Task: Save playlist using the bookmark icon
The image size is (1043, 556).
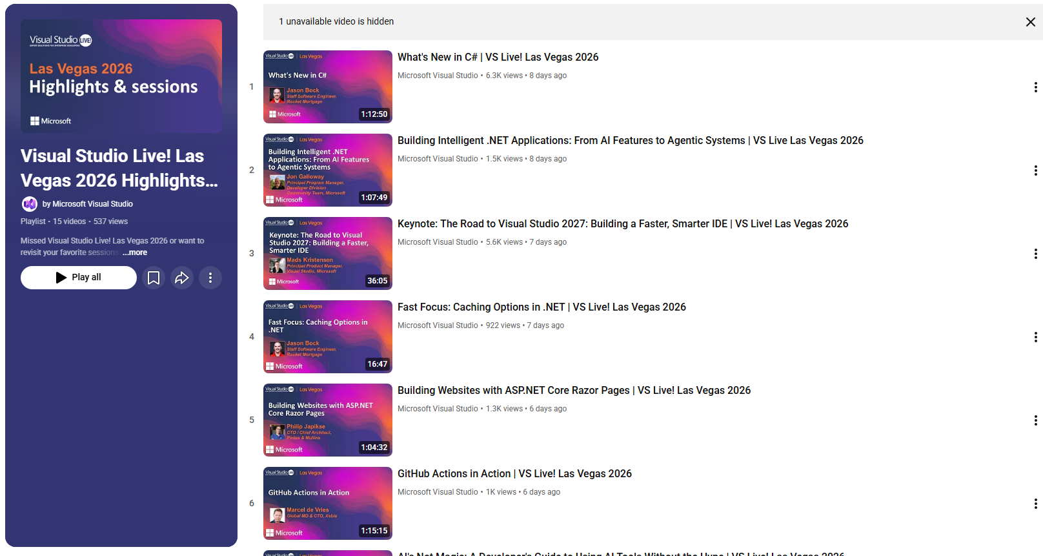Action: [154, 278]
